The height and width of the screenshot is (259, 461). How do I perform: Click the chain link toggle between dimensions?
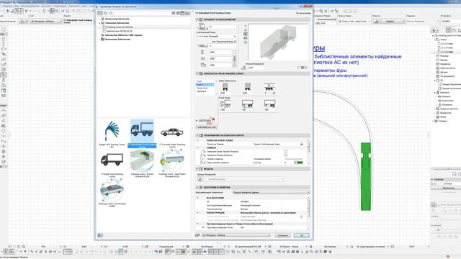pyautogui.click(x=234, y=59)
